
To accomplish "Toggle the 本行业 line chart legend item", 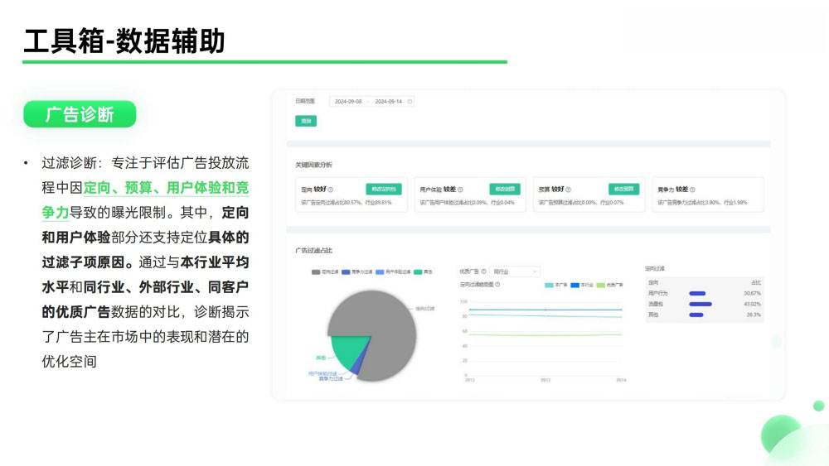I will [x=582, y=285].
